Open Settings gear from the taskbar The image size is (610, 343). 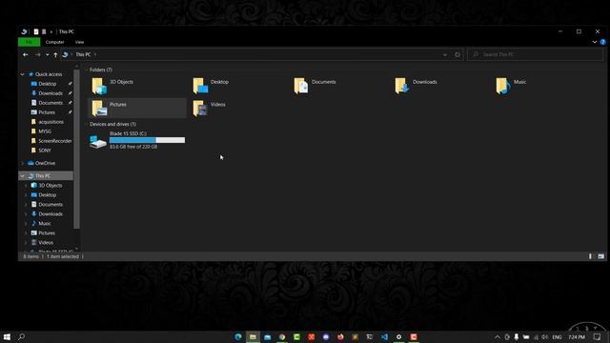tap(398, 336)
